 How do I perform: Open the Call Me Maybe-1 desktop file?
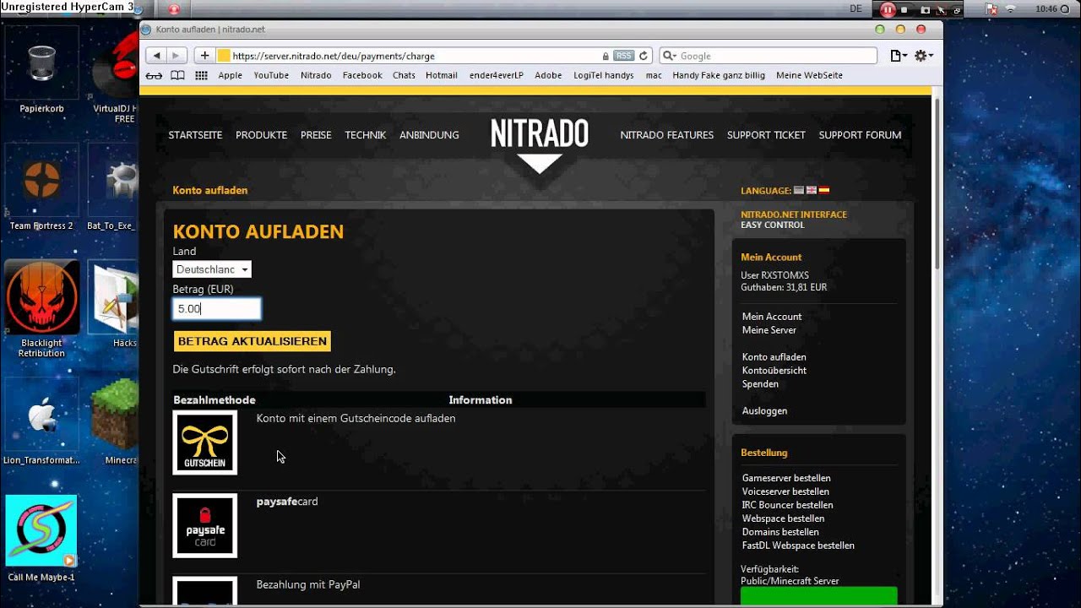point(41,539)
